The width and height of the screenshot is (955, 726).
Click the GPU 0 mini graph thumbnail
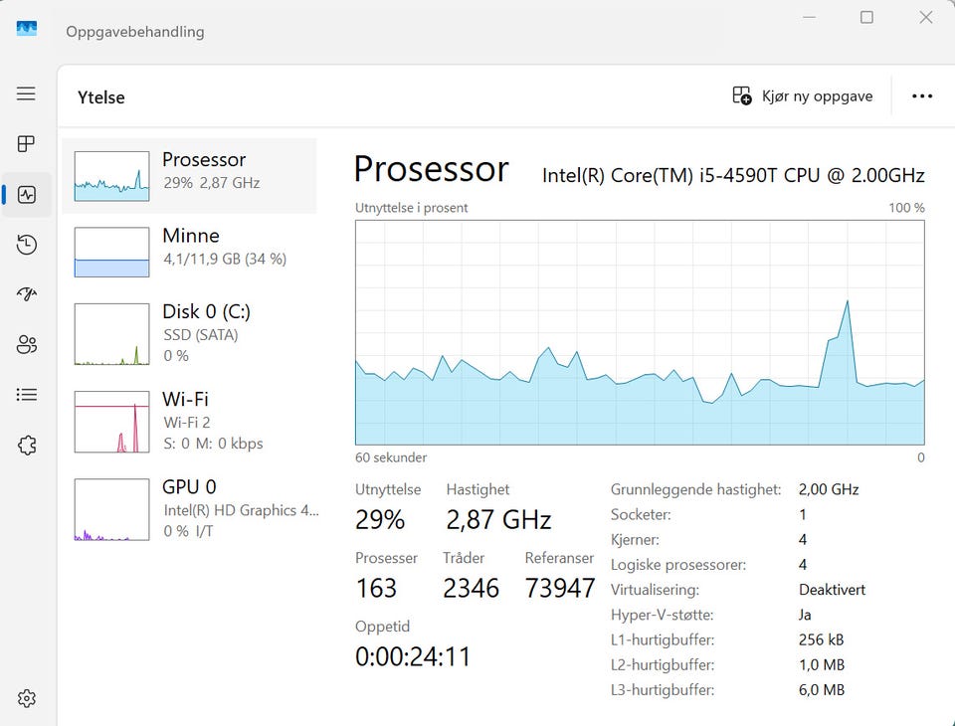click(111, 509)
